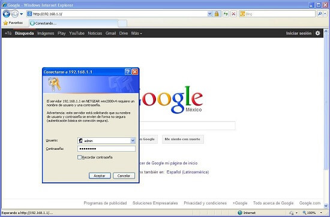Select the Conectando tab

[x=73, y=23]
